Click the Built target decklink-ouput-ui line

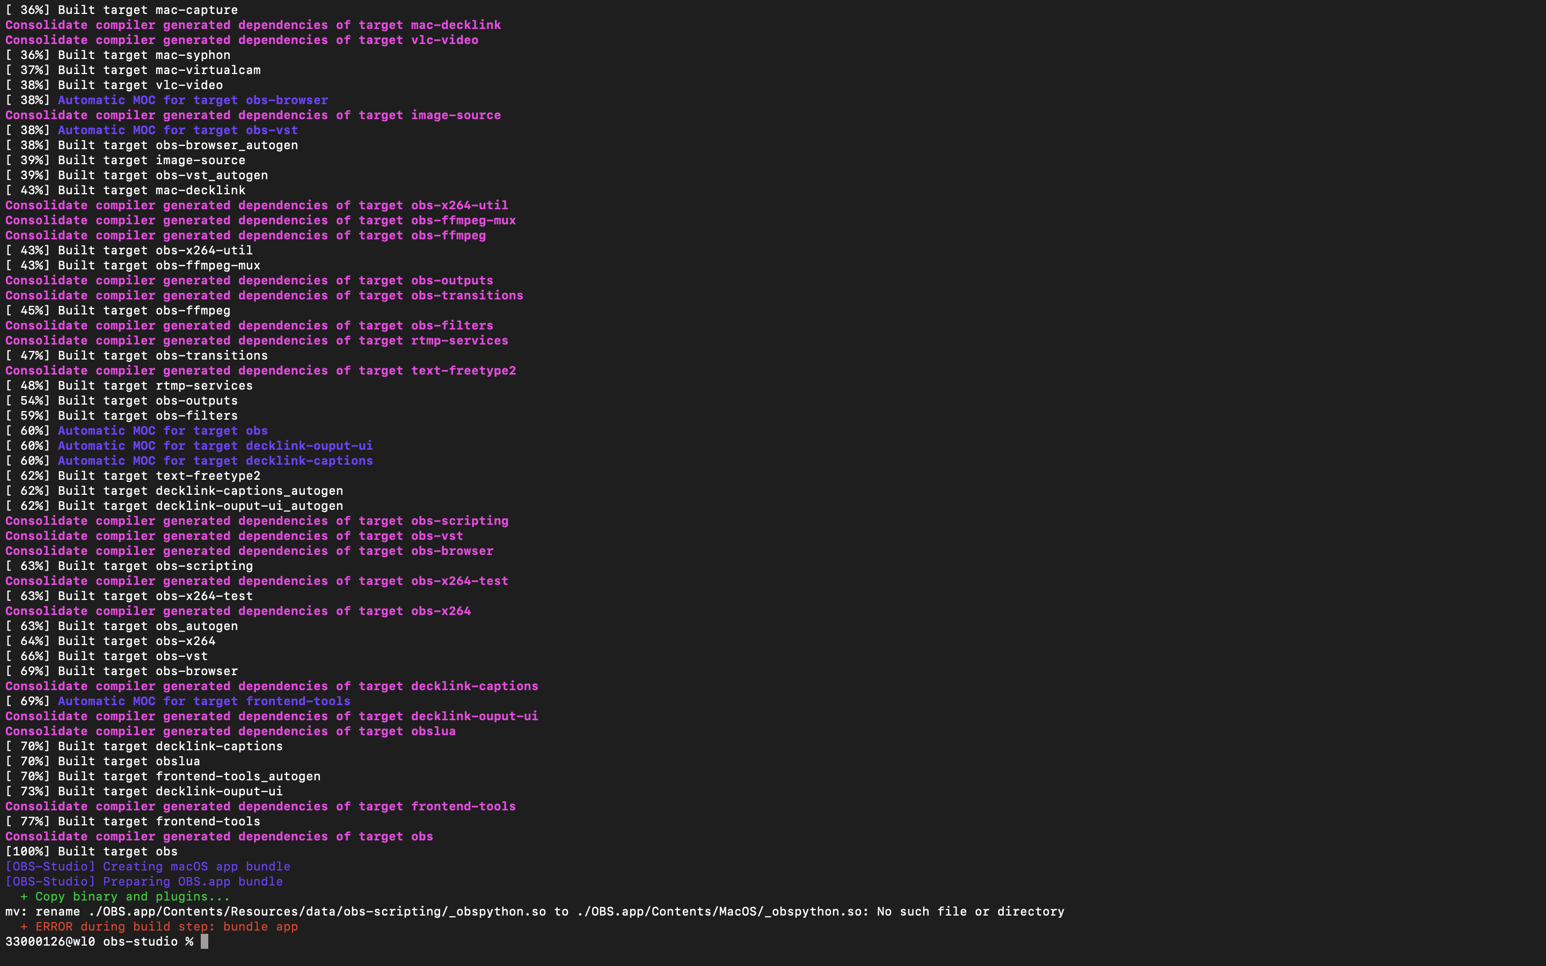click(x=144, y=791)
